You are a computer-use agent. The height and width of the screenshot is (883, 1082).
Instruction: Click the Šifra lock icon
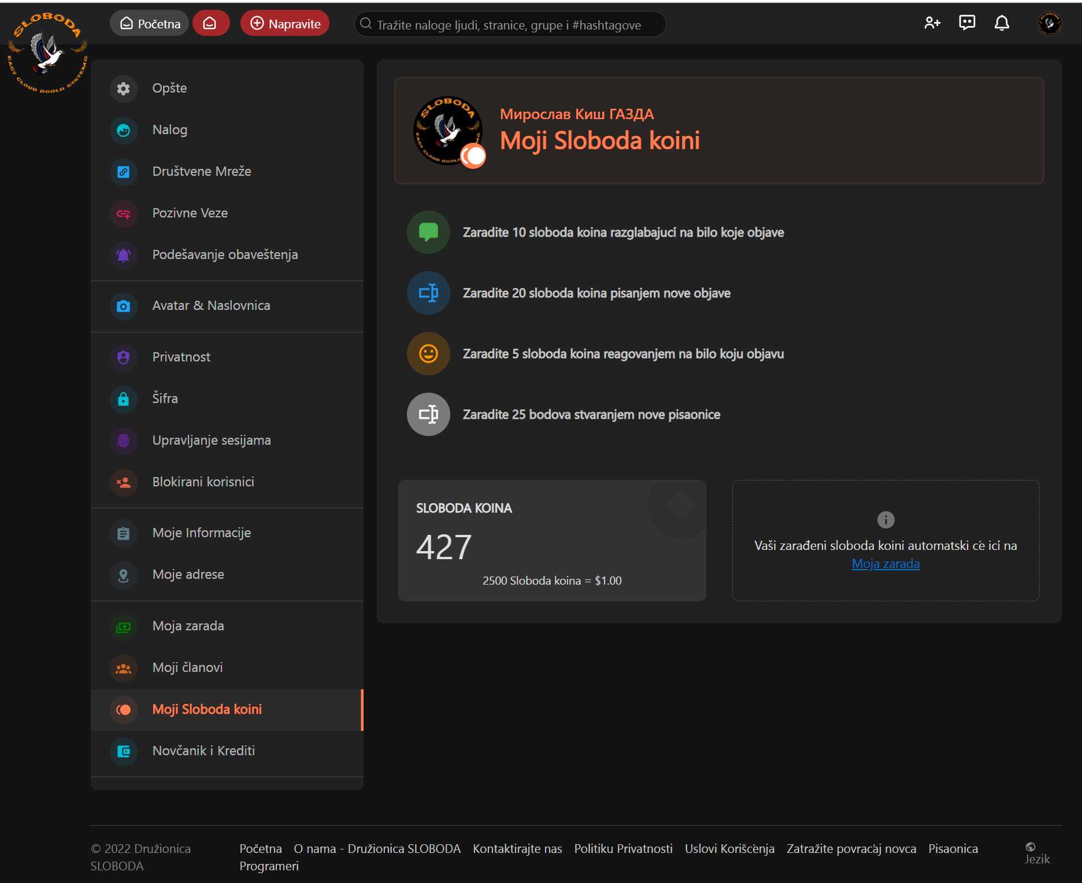[x=123, y=399]
